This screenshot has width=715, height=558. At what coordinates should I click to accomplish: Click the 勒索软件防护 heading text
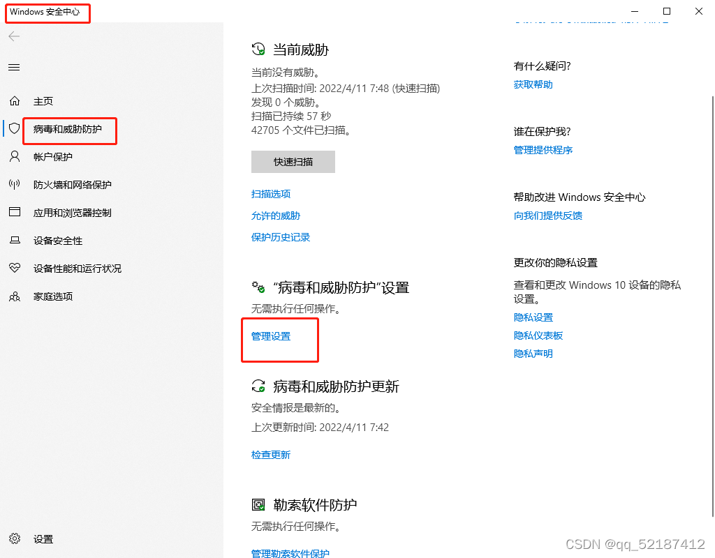[x=315, y=505]
